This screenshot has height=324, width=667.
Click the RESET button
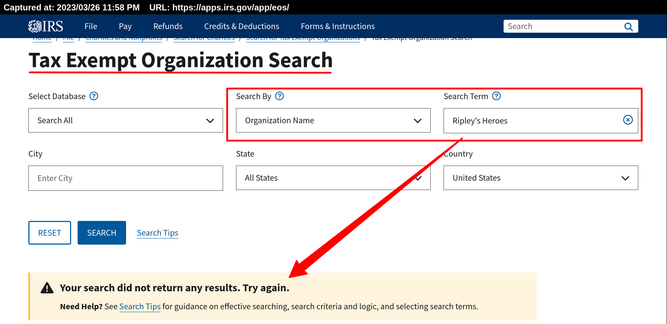point(50,233)
